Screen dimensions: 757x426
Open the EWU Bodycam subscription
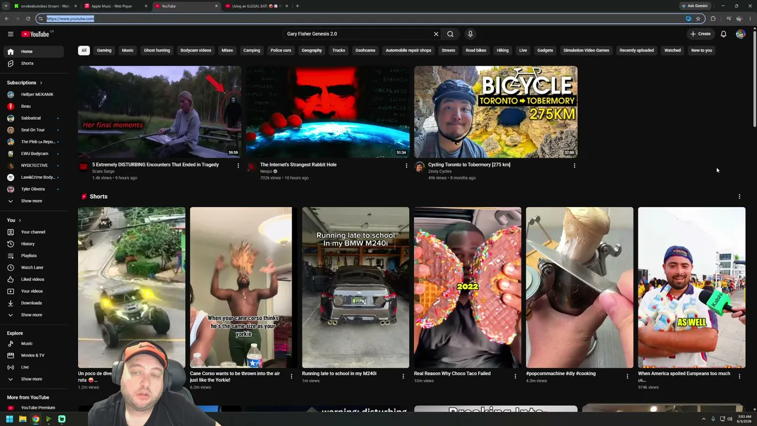click(x=33, y=154)
